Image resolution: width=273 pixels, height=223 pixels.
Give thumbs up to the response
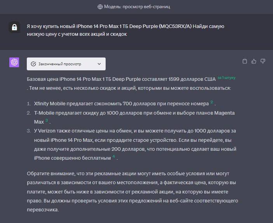[x=254, y=61]
